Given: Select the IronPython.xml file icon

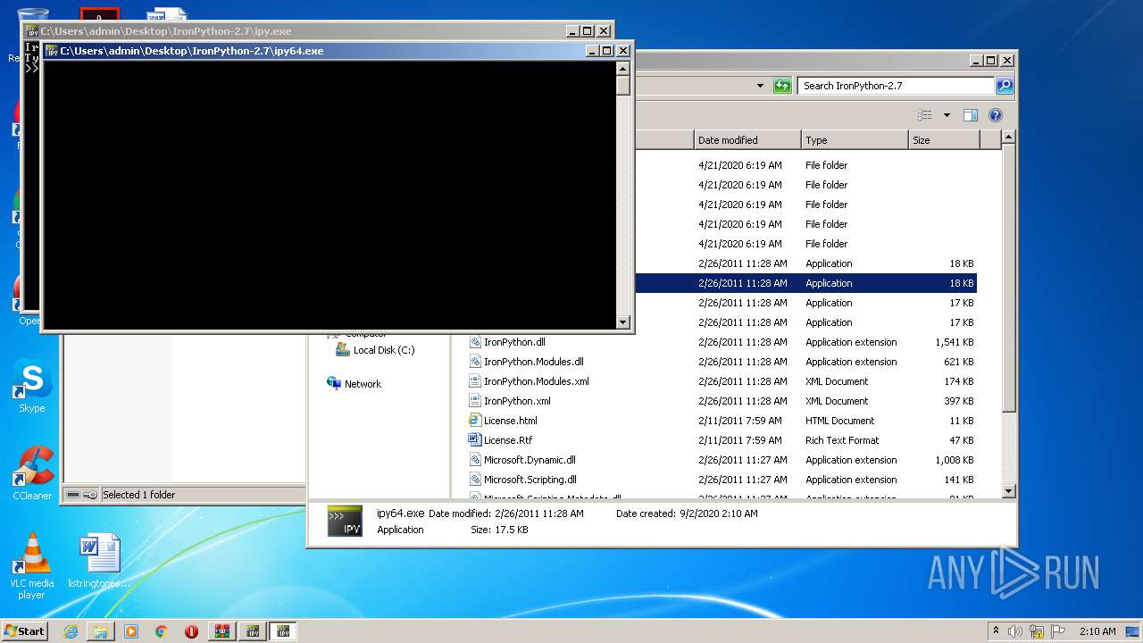Looking at the screenshot, I should (475, 401).
